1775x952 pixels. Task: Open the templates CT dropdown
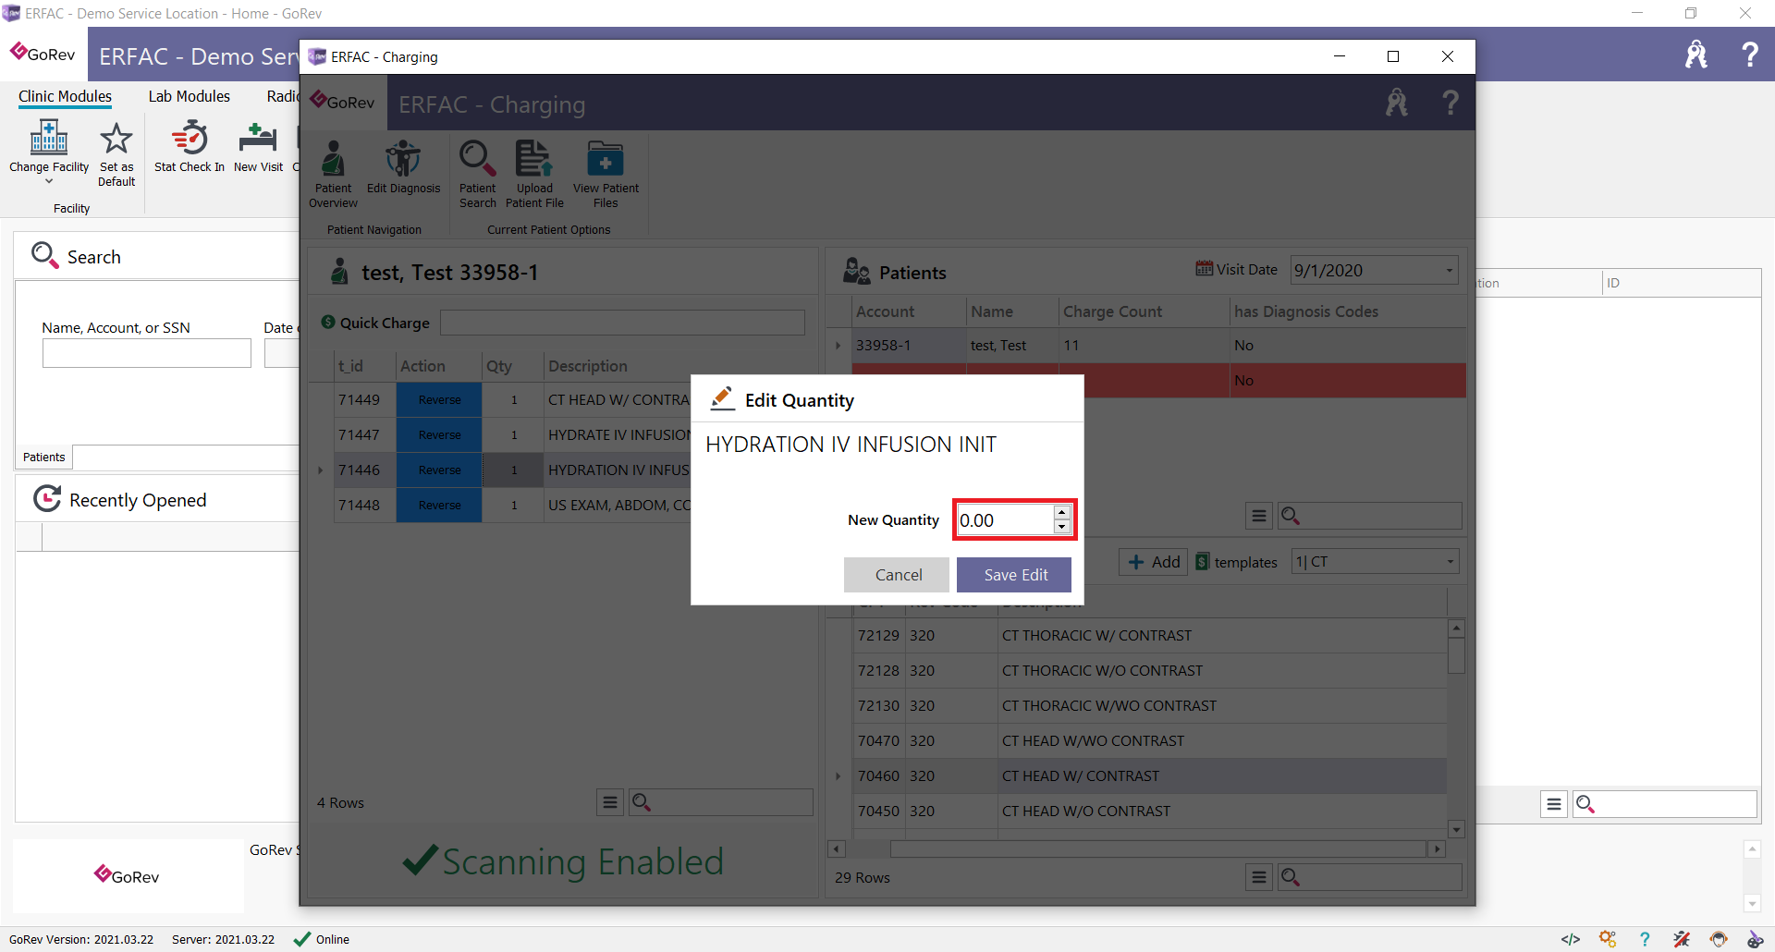1450,562
